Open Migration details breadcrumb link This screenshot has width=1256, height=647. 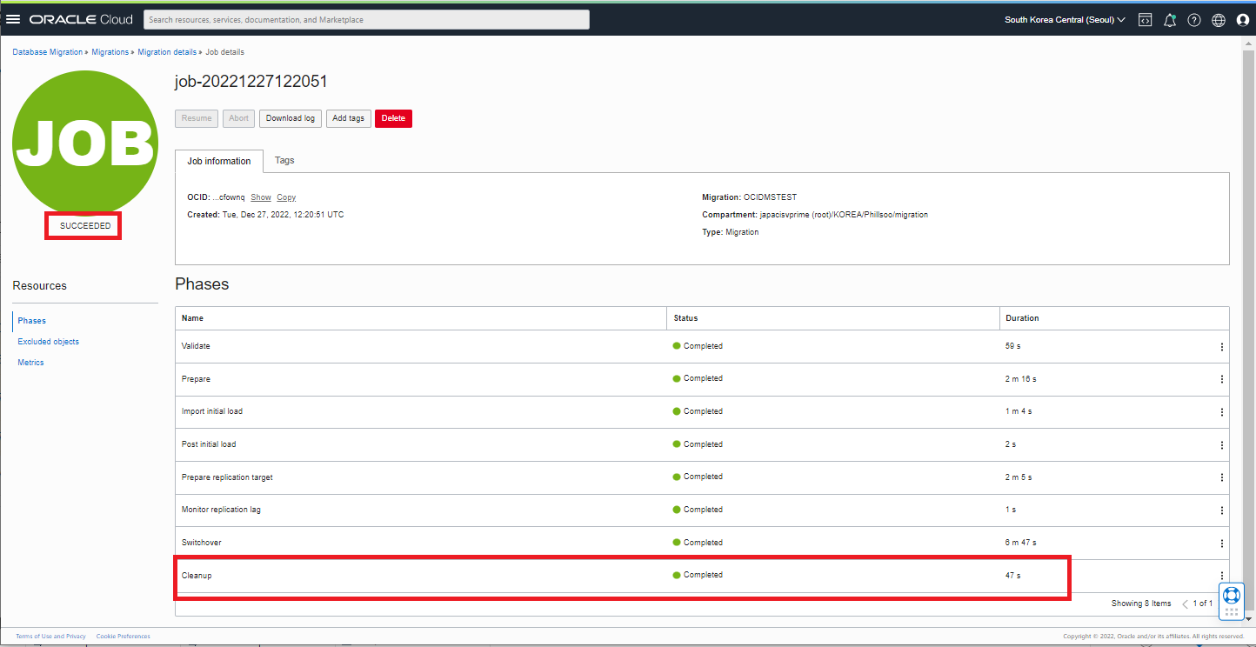(x=167, y=52)
